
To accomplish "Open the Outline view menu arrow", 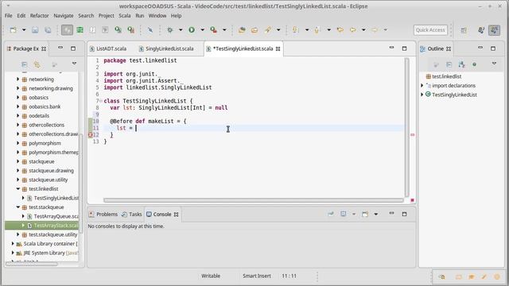I will [x=494, y=64].
